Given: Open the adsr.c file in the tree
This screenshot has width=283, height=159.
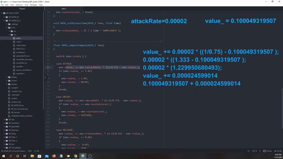Looking at the screenshot, I should pyautogui.click(x=19, y=38).
